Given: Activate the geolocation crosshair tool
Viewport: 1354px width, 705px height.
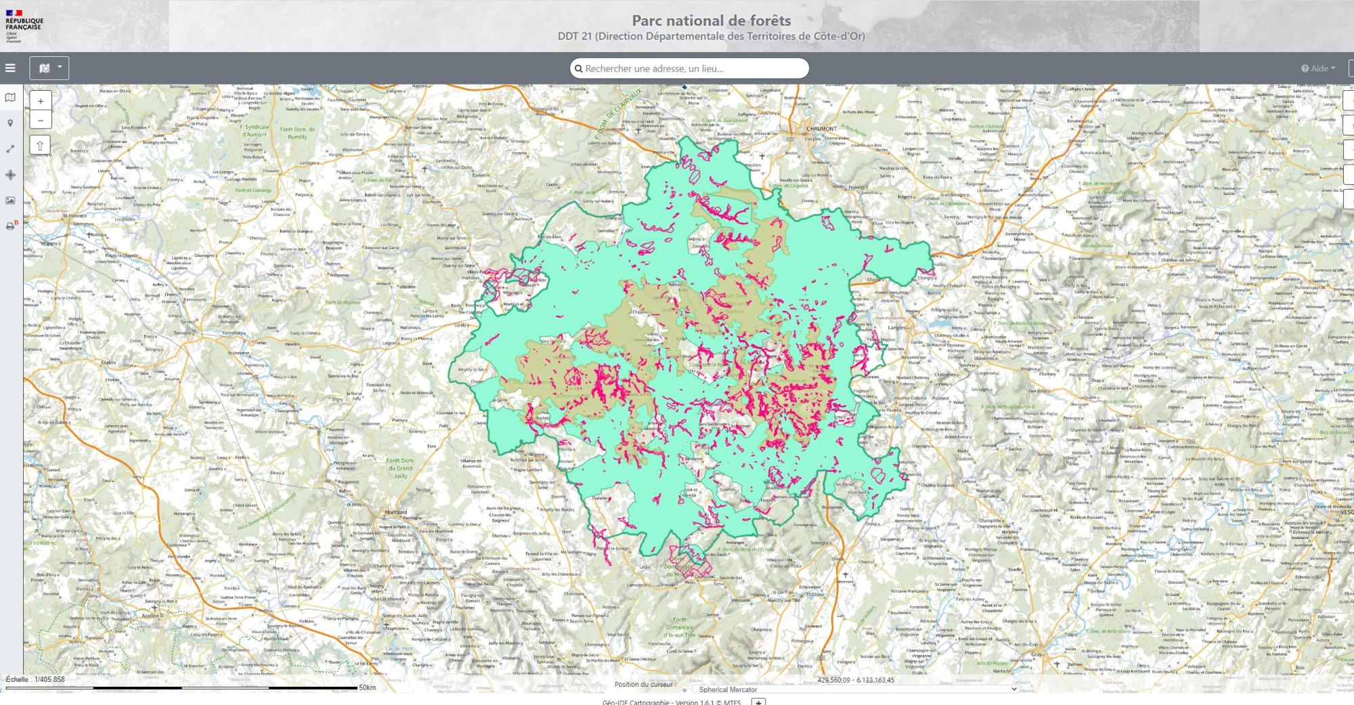Looking at the screenshot, I should 10,175.
